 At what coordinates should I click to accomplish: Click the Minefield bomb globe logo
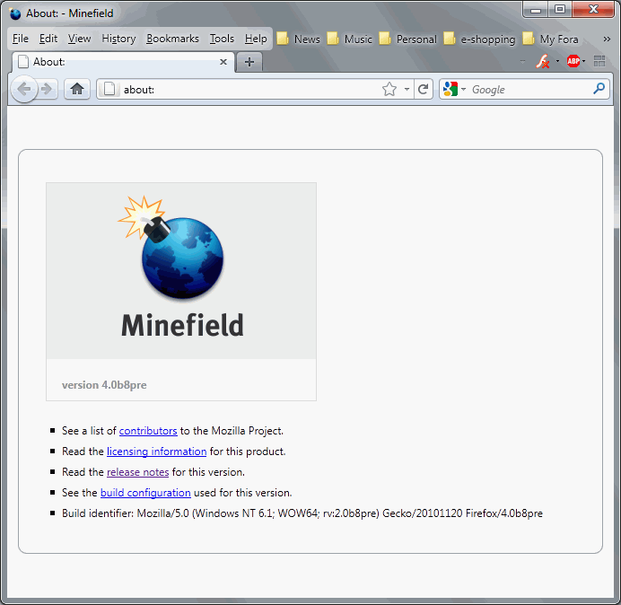pyautogui.click(x=171, y=248)
